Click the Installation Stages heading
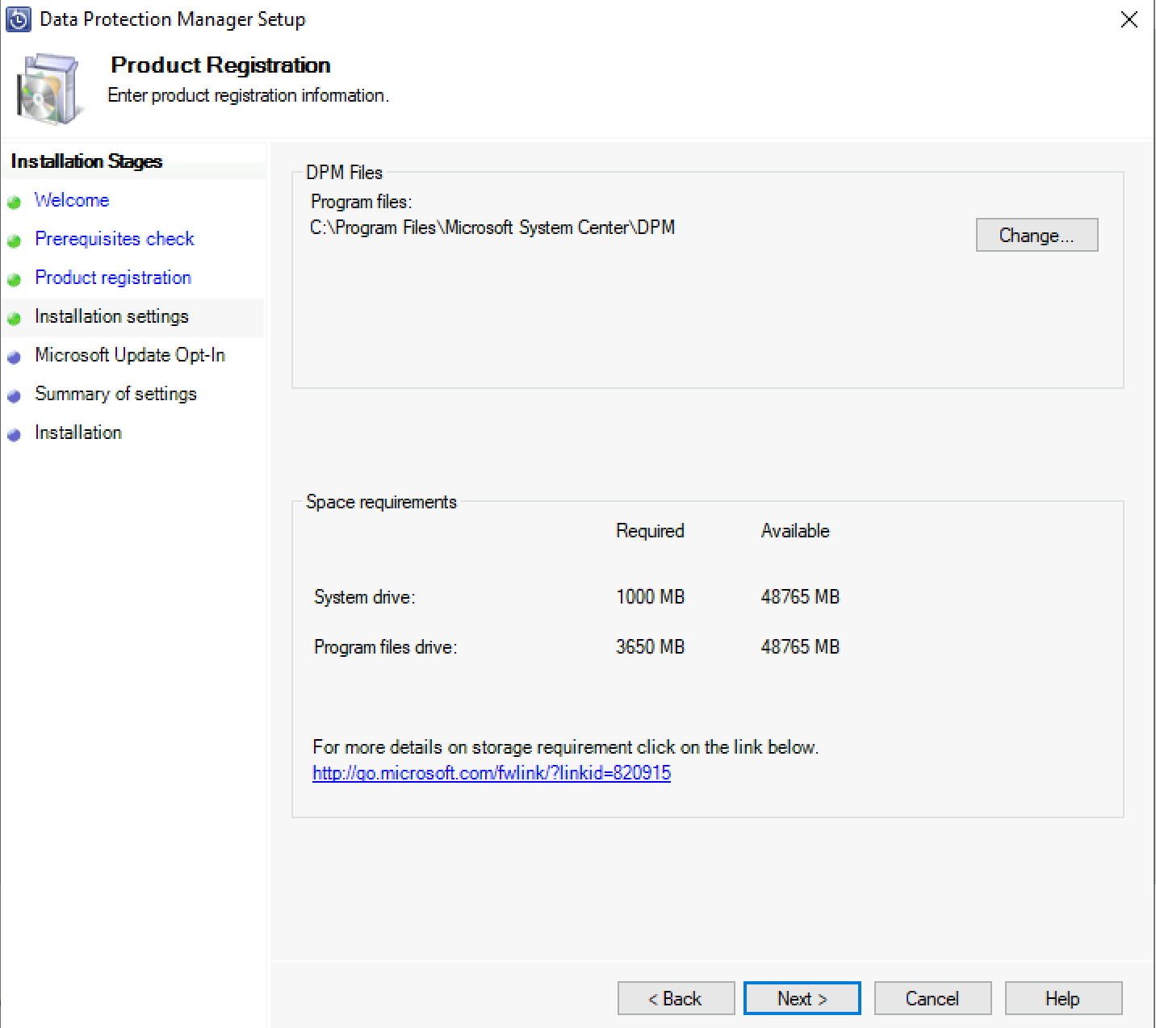The image size is (1156, 1028). [x=86, y=161]
